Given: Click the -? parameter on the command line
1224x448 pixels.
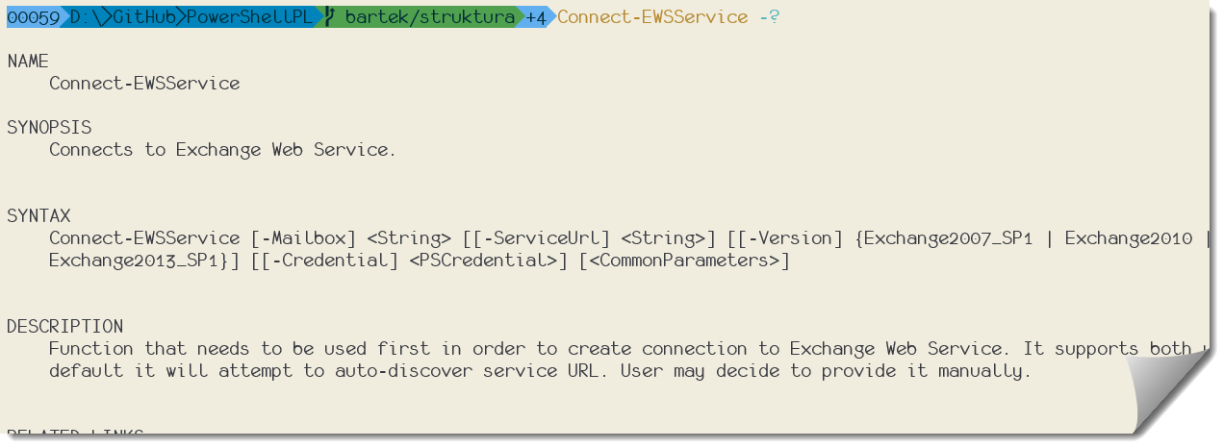Looking at the screenshot, I should (769, 17).
